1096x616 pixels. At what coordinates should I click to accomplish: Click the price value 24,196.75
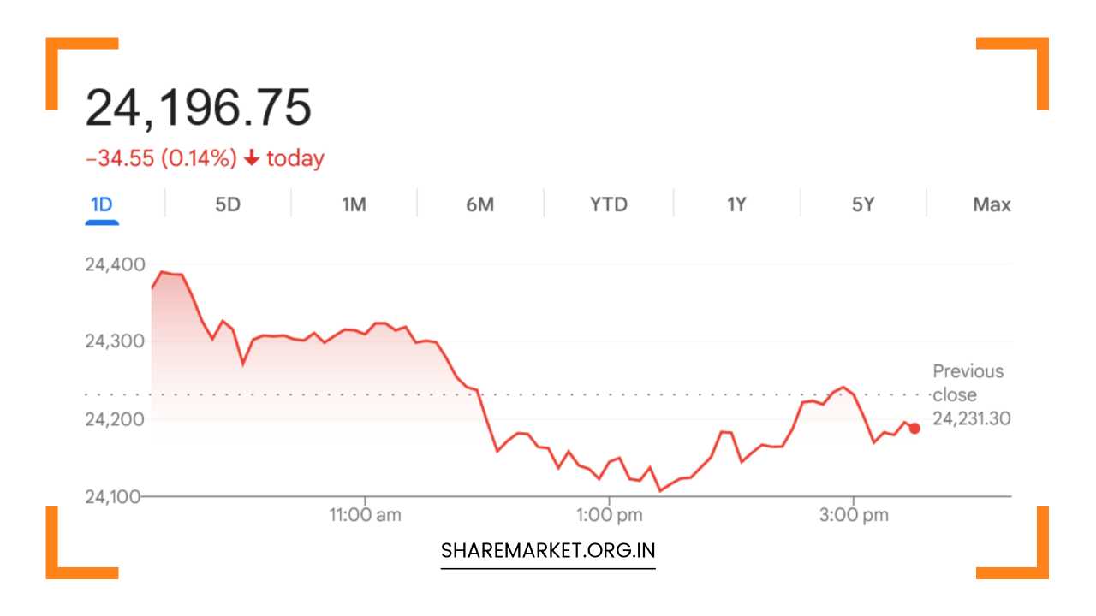[x=201, y=104]
